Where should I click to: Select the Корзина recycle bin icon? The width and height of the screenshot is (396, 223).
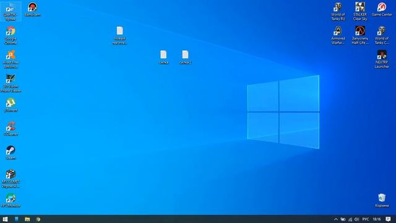point(382,200)
